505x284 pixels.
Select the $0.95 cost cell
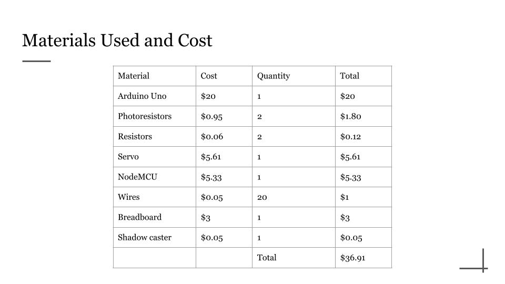224,116
